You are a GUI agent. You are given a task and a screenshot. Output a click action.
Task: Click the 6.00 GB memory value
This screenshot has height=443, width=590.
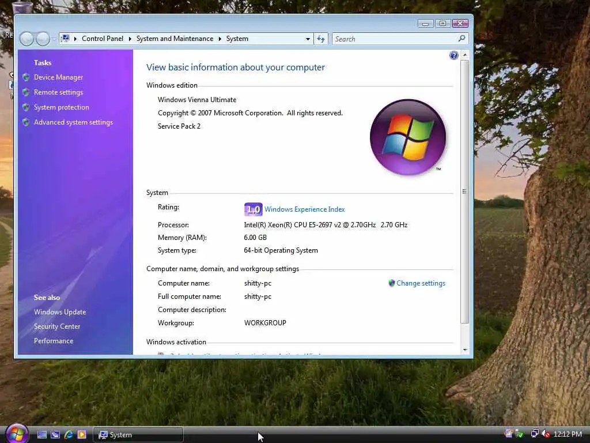(x=255, y=237)
